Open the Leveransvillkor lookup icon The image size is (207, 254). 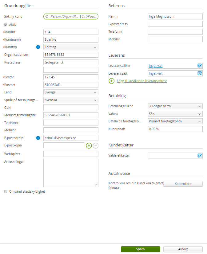200,66
